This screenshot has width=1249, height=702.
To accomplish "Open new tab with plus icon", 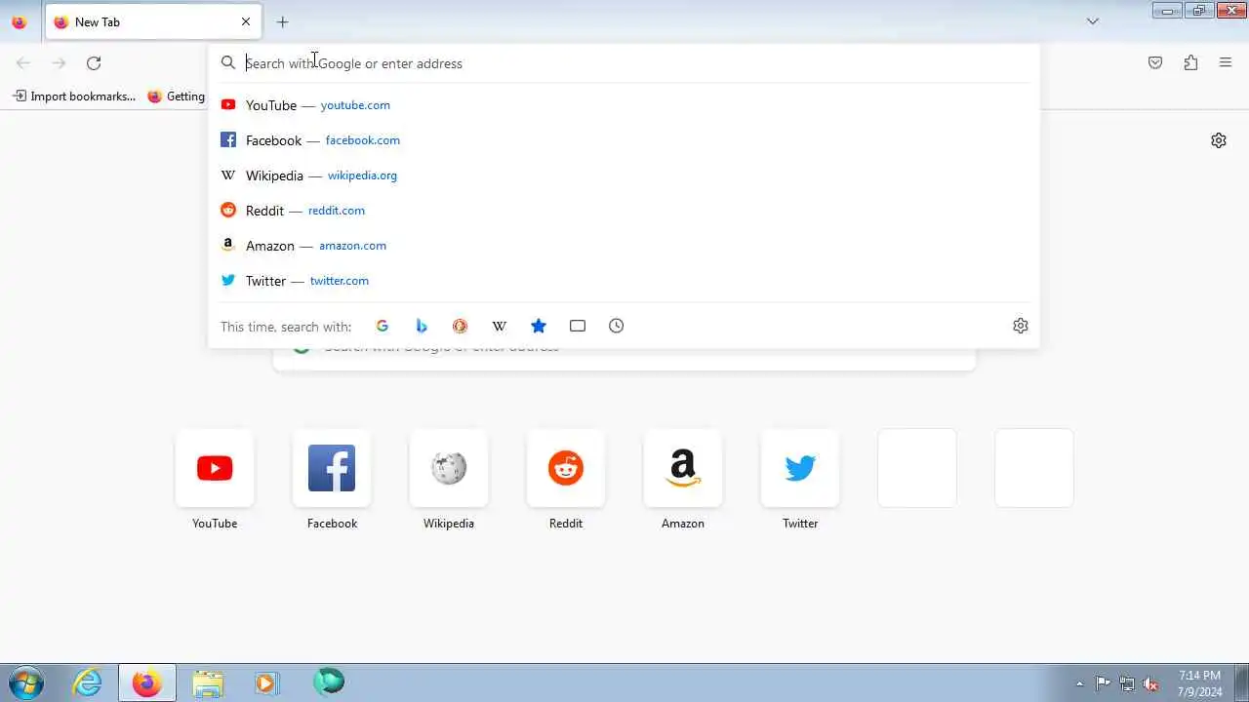I will (282, 21).
